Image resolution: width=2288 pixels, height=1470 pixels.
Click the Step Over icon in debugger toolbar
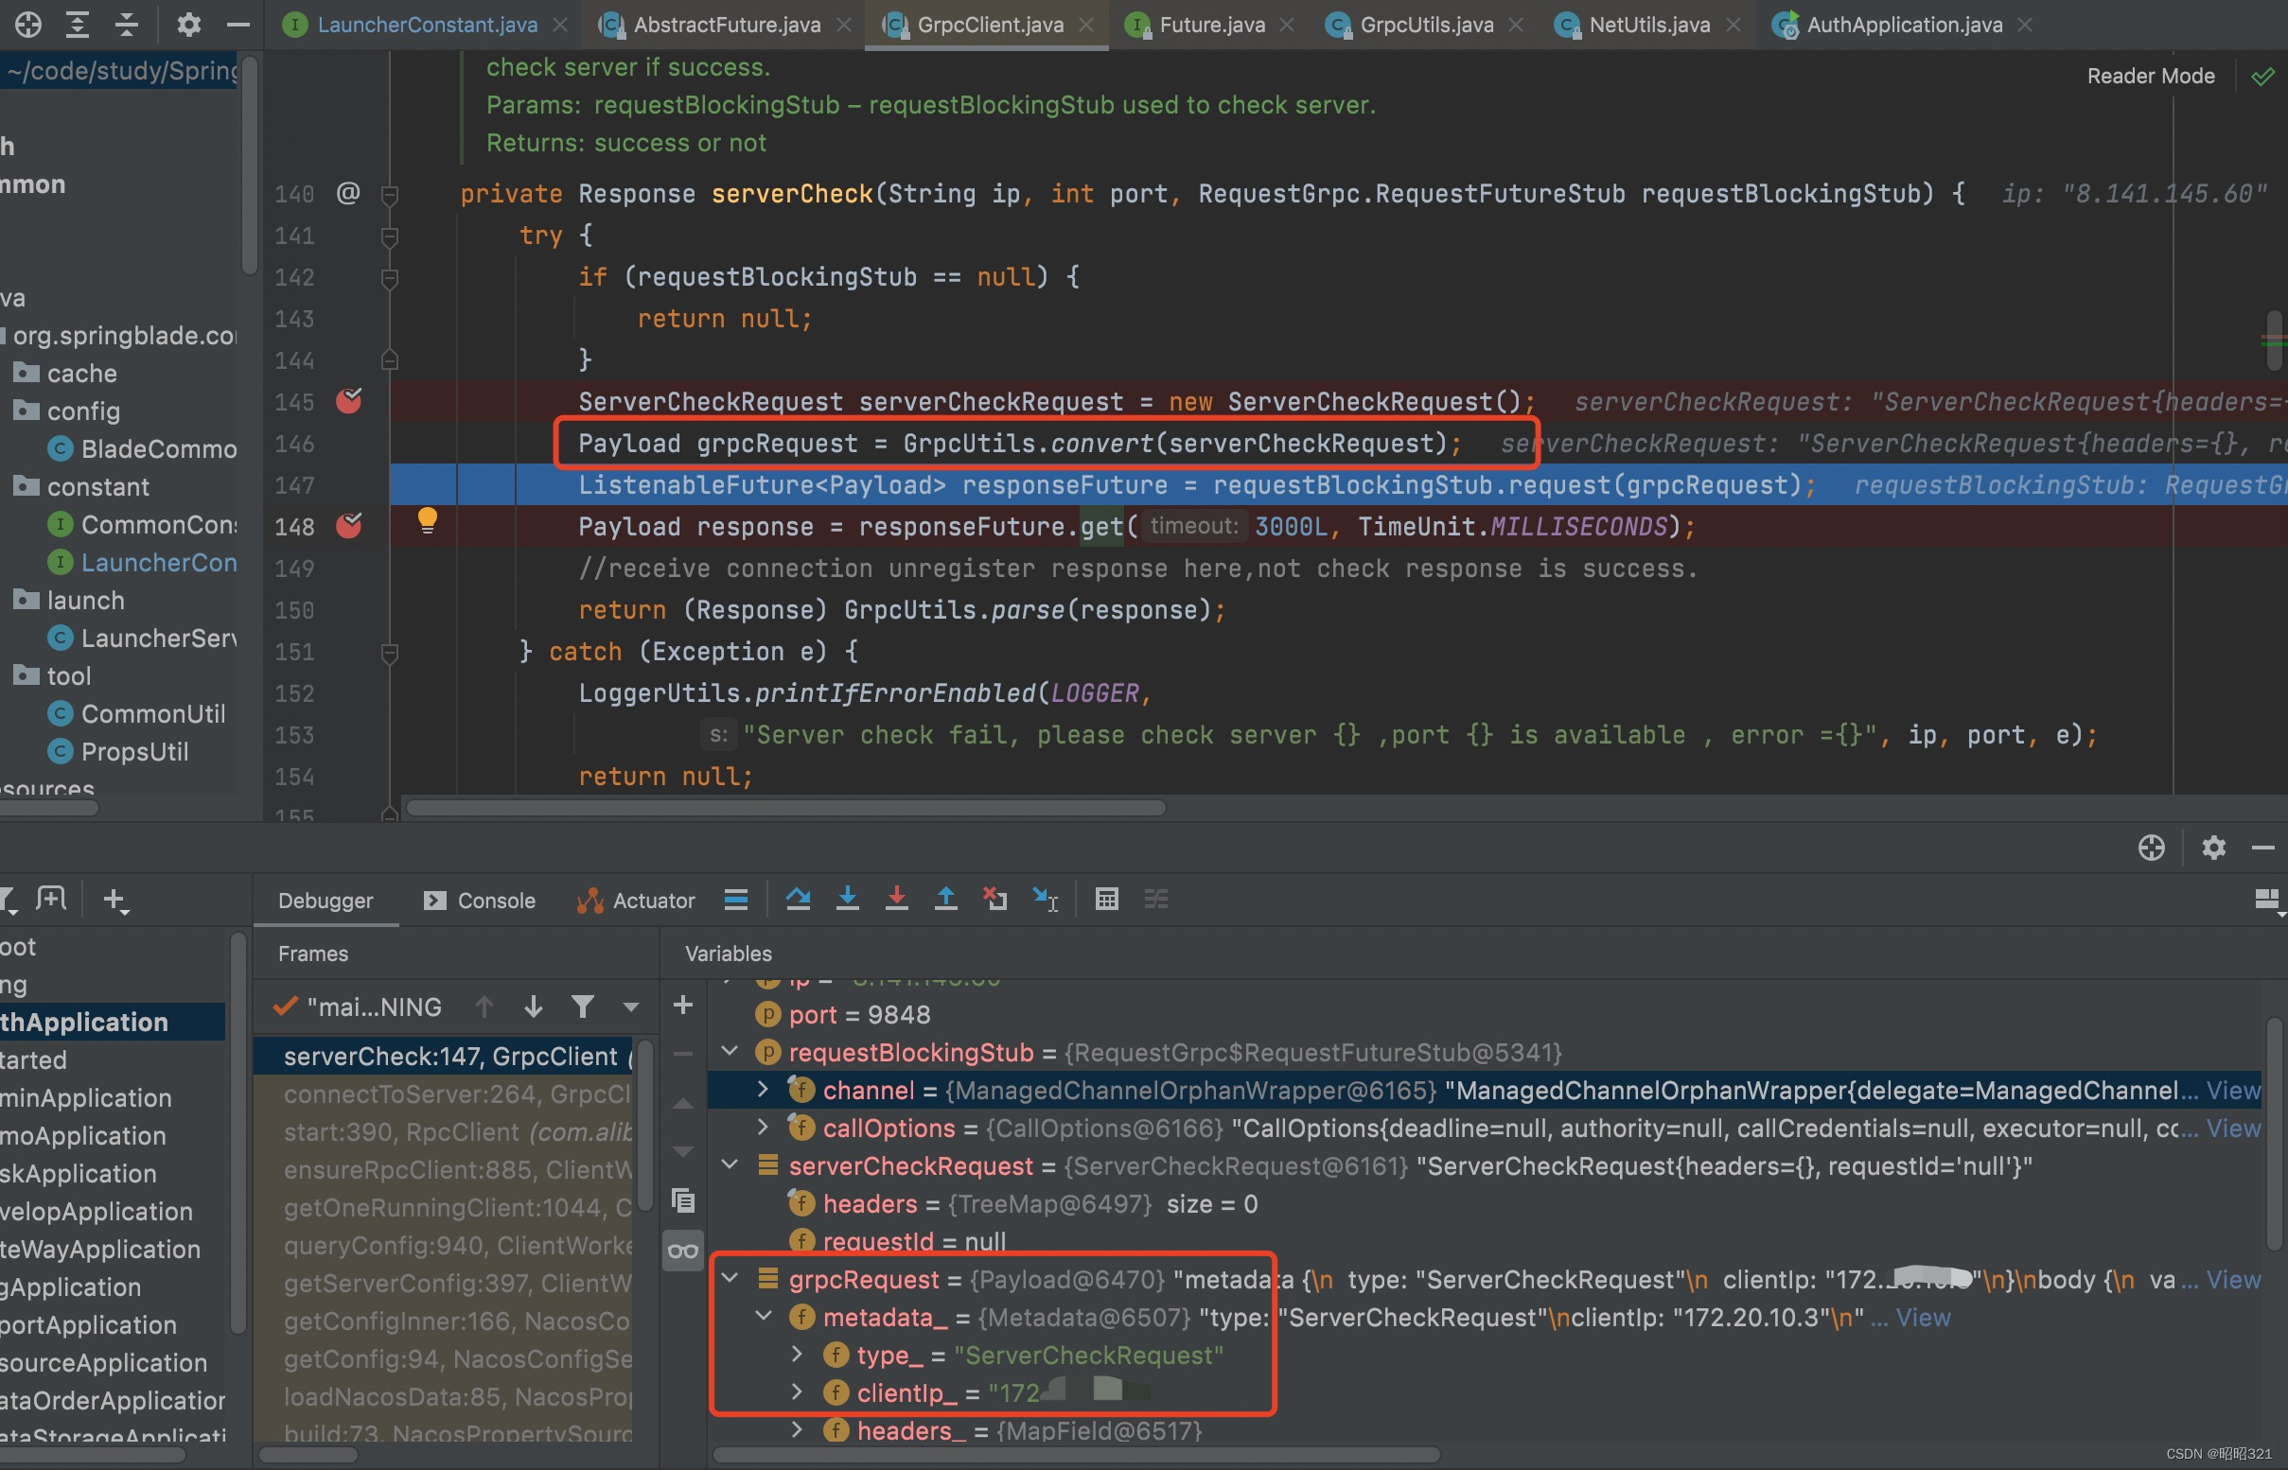click(x=798, y=899)
